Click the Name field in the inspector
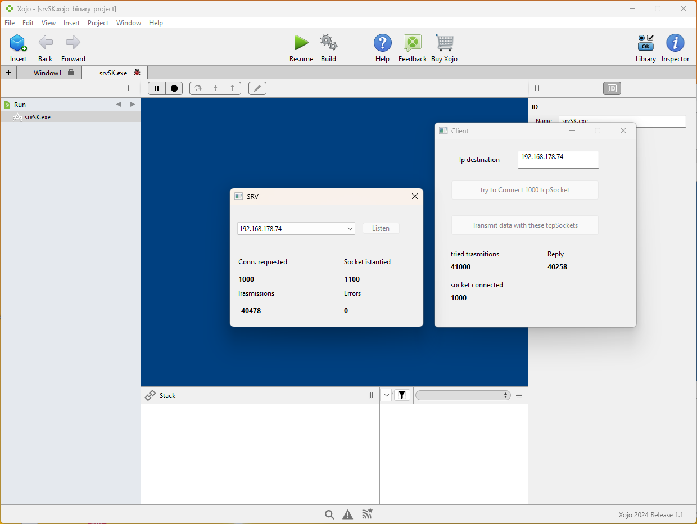This screenshot has height=524, width=697. (623, 121)
